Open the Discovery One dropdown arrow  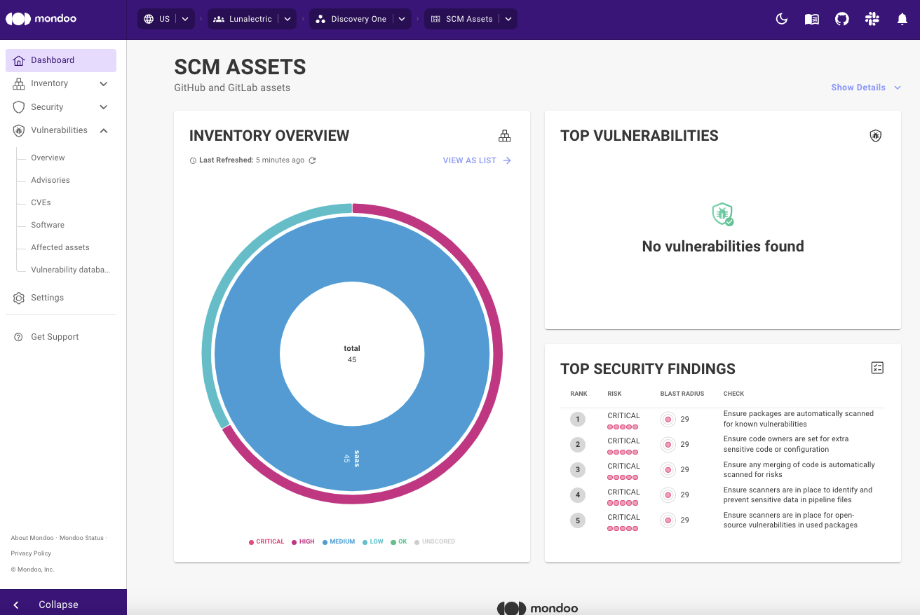click(402, 19)
